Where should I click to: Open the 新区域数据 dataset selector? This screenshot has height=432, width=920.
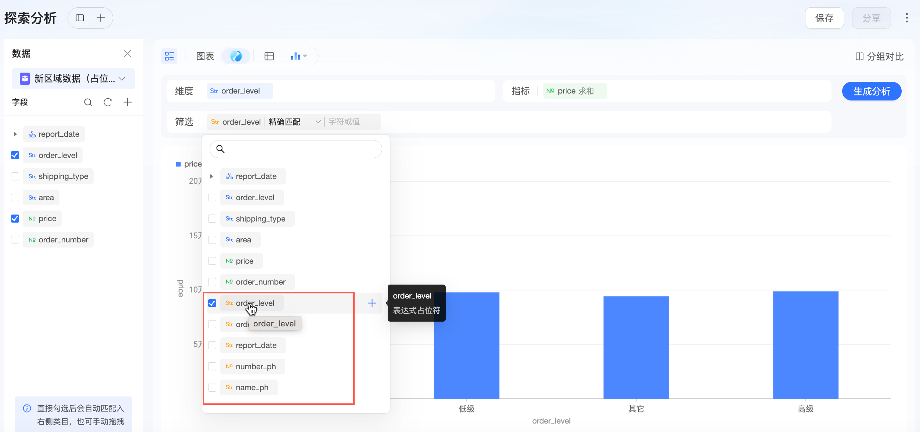[x=73, y=78]
